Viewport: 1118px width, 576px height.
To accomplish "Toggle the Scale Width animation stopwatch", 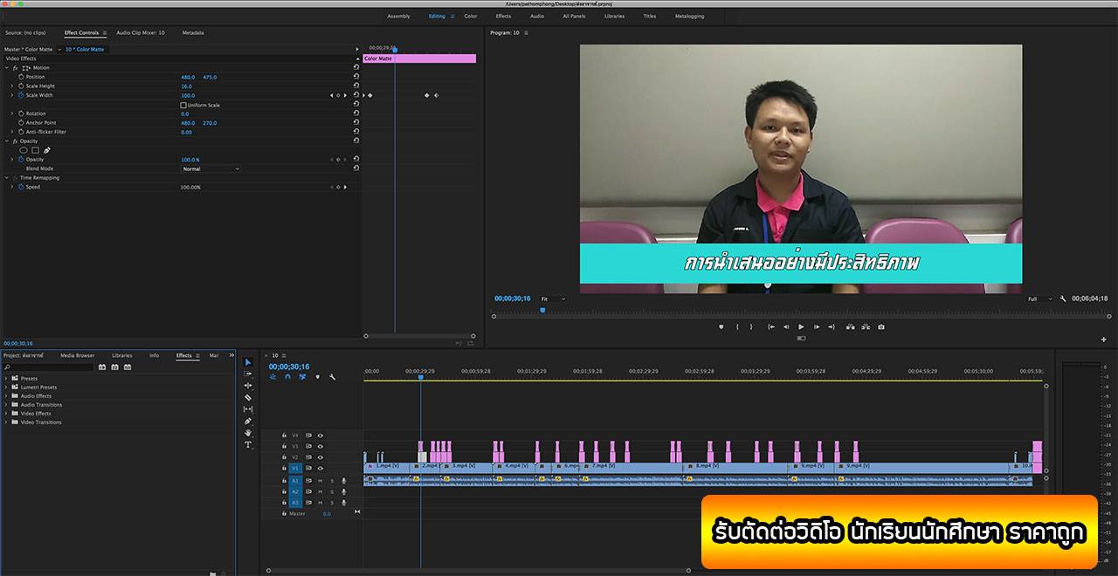I will click(21, 95).
